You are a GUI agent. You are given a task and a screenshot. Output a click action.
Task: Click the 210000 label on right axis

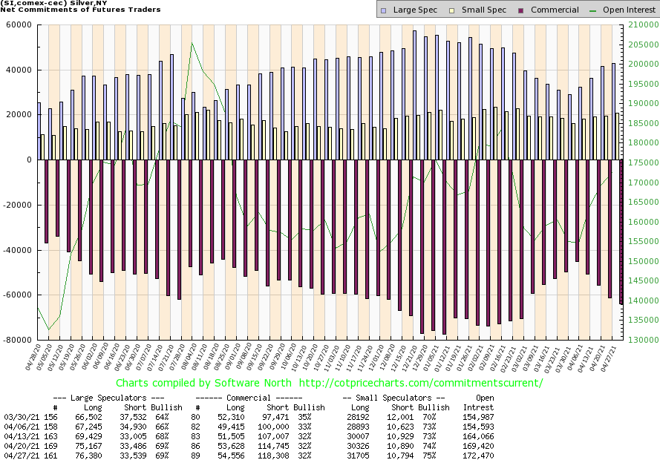click(x=640, y=25)
